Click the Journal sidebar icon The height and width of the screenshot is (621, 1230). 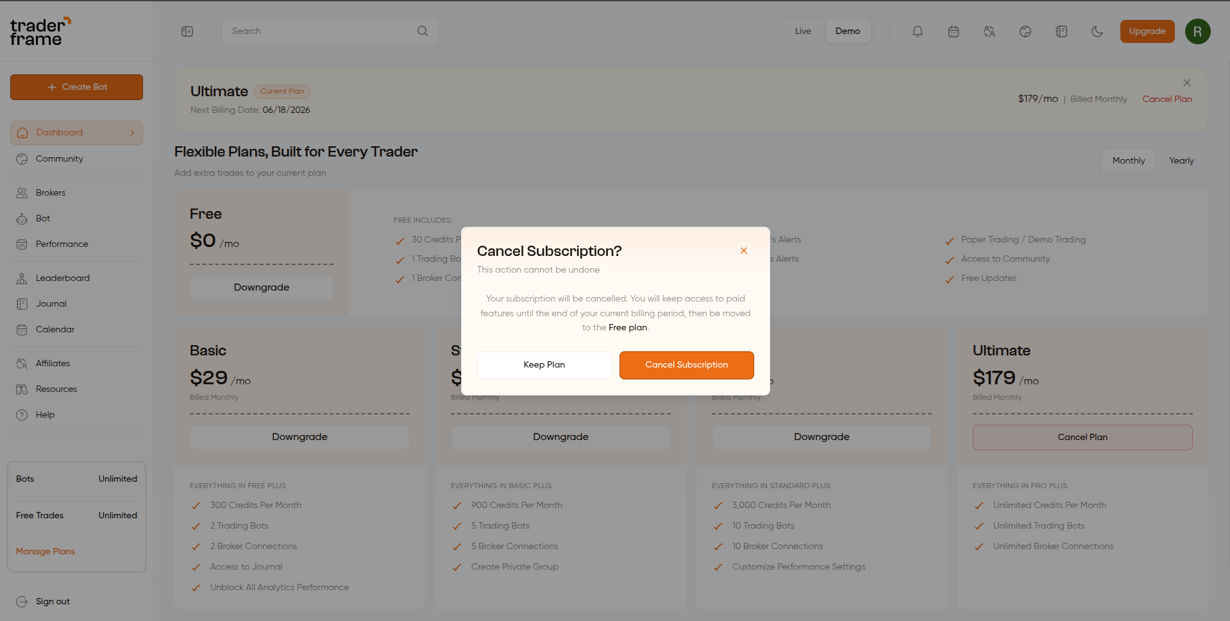22,304
